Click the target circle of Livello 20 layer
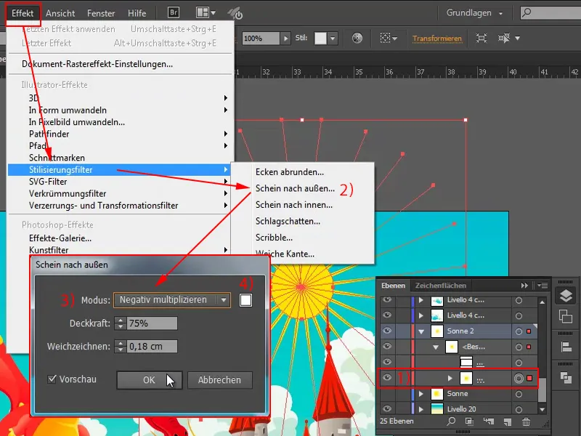Viewport: 581px width, 436px height. click(x=519, y=409)
